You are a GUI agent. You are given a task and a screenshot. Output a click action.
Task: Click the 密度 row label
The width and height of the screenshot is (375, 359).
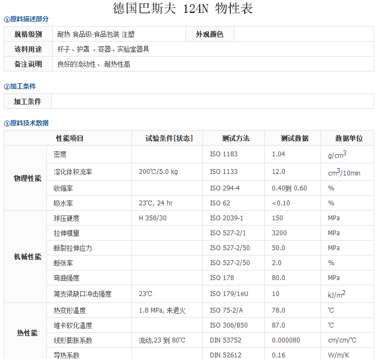[x=60, y=154]
